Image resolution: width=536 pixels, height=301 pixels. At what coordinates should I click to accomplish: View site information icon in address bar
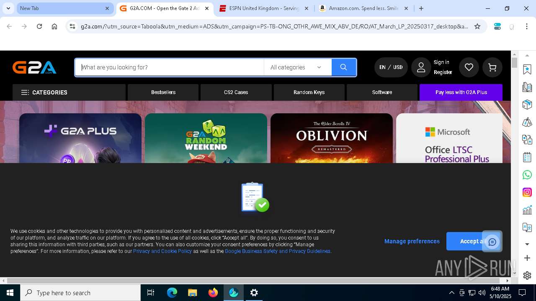[72, 26]
